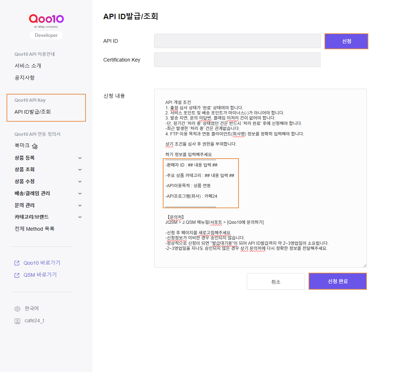Viewport: 393px width, 373px height.
Task: Click the external link icon beside Qoo10 바로가기
Action: pyautogui.click(x=17, y=263)
